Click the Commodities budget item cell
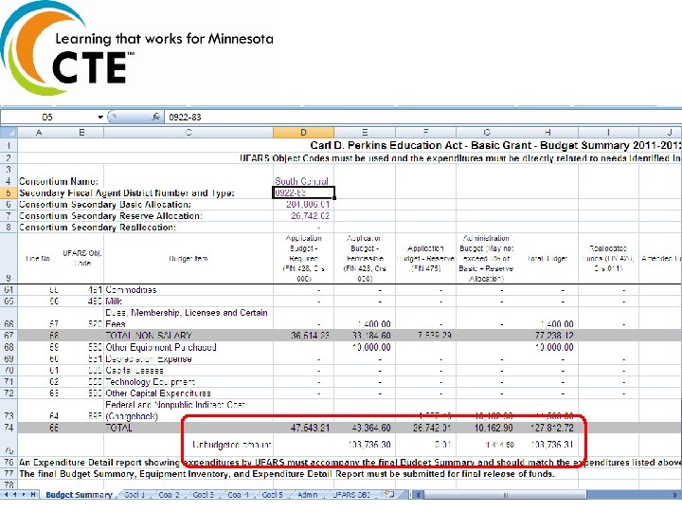 (188, 290)
